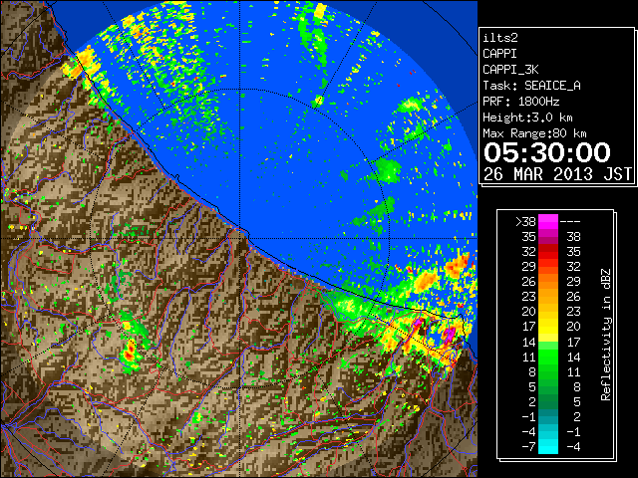Click the Task: SEAICE_A line
Viewport: 638px width, 478px height.
coord(531,86)
